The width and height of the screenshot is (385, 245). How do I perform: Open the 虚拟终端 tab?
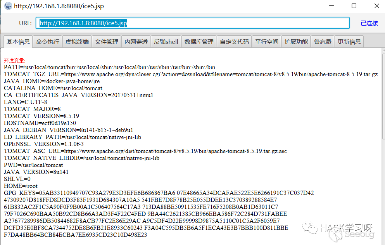click(x=77, y=42)
